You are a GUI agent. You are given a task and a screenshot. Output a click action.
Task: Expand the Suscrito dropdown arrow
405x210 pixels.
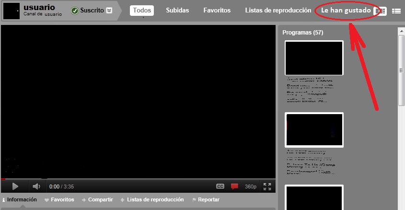point(109,11)
